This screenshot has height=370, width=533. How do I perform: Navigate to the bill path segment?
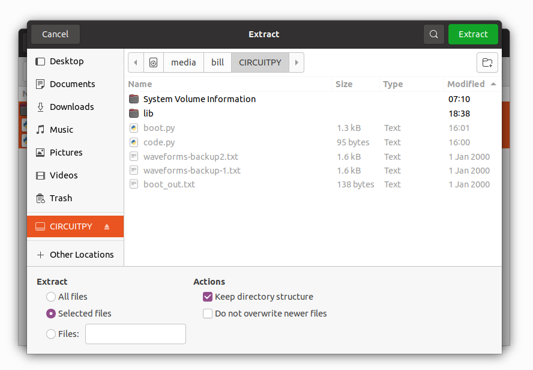tap(217, 62)
